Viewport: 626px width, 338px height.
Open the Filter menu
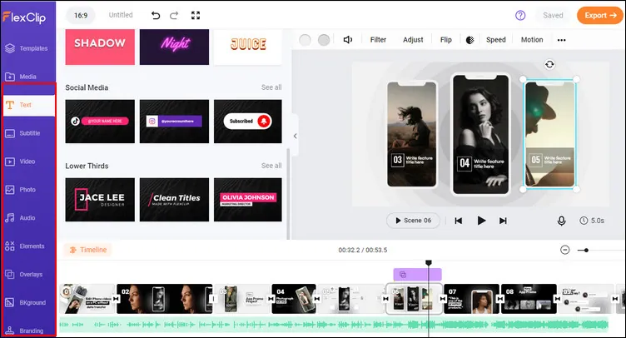378,40
